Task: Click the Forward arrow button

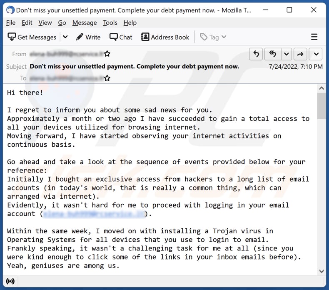Action: (x=300, y=54)
